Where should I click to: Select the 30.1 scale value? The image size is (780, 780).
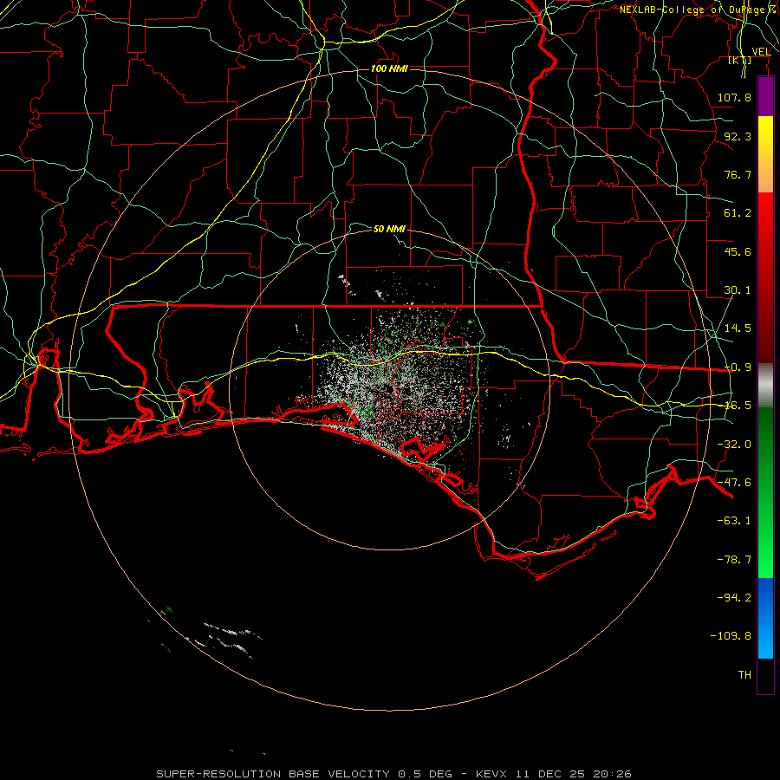(x=738, y=290)
